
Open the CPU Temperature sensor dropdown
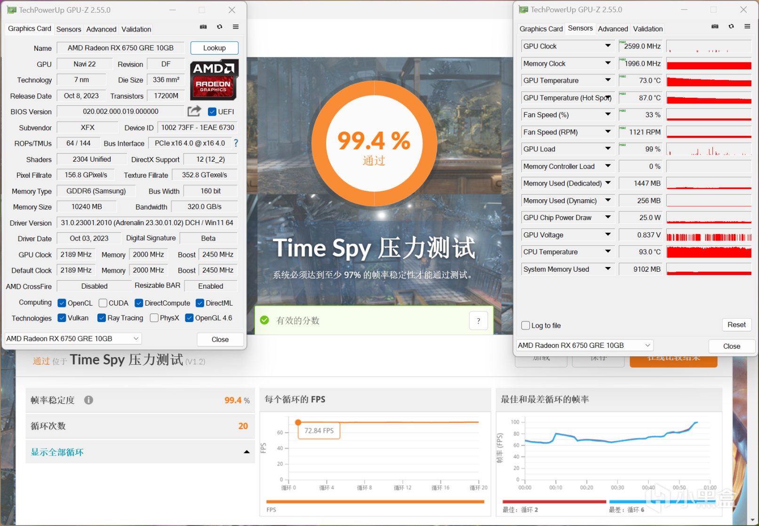point(608,252)
